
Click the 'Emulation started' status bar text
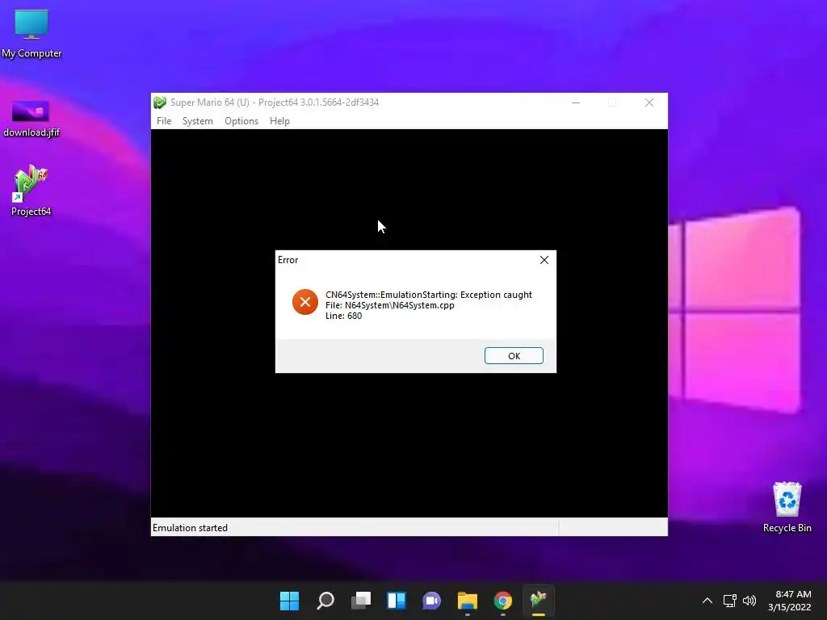190,528
